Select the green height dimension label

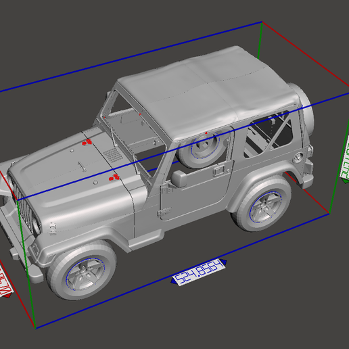pyautogui.click(x=345, y=160)
